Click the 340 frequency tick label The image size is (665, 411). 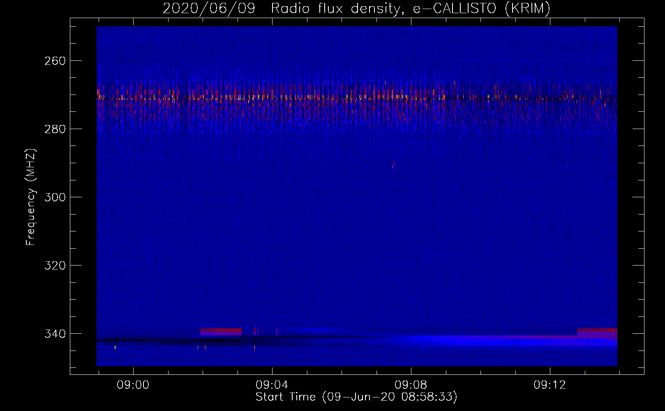pos(55,334)
